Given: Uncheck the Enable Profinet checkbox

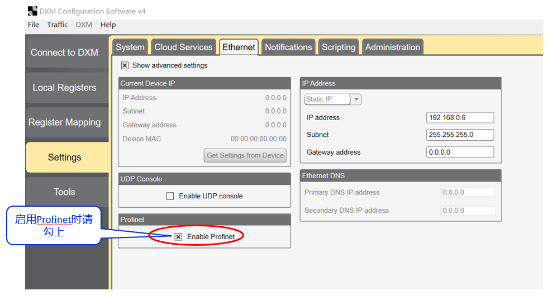Looking at the screenshot, I should 178,237.
